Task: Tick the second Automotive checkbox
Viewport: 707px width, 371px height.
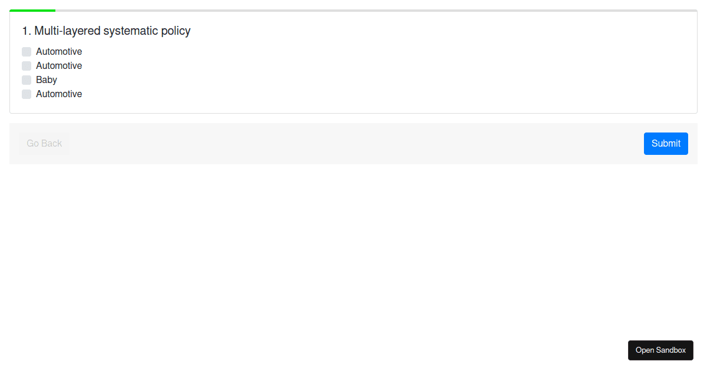Action: click(27, 66)
